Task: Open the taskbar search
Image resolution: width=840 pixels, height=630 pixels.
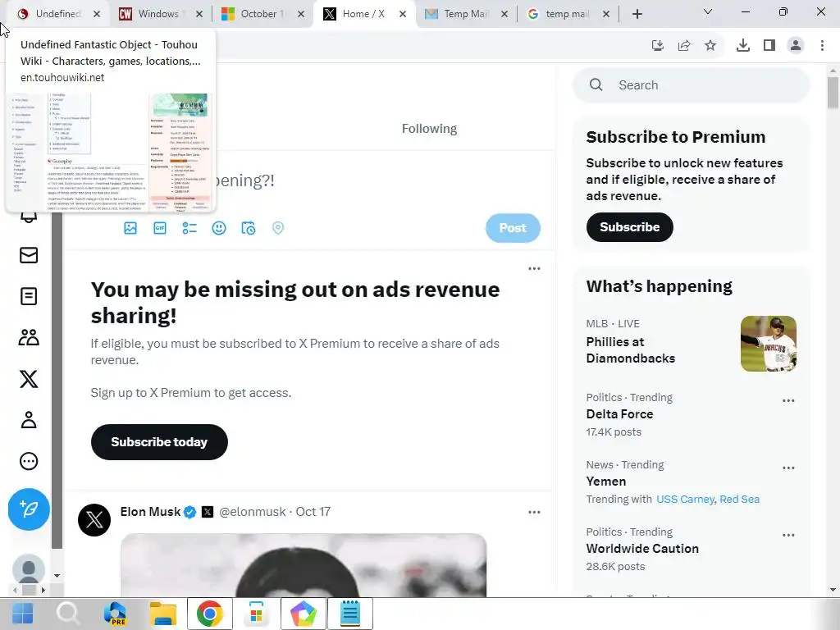Action: 68,614
